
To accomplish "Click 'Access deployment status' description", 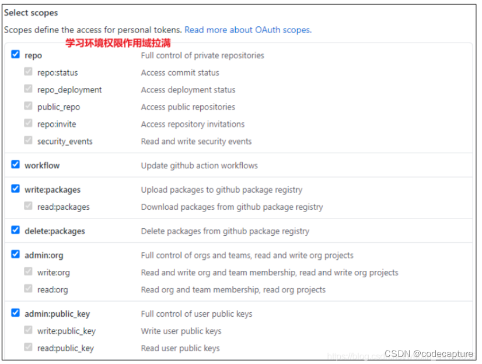I will click(188, 90).
